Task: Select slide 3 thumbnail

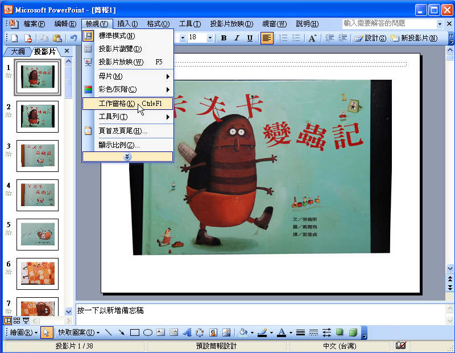Action: coord(38,156)
